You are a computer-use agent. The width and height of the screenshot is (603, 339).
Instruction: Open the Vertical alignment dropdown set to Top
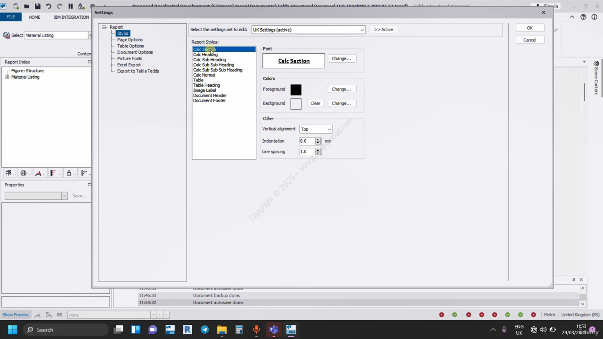[x=316, y=129]
